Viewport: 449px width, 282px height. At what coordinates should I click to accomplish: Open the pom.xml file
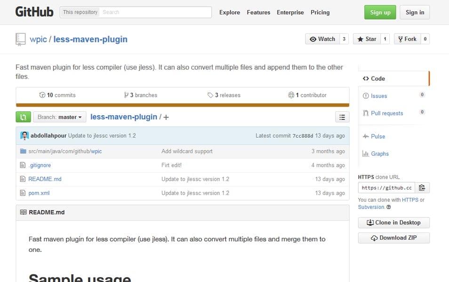coord(39,193)
